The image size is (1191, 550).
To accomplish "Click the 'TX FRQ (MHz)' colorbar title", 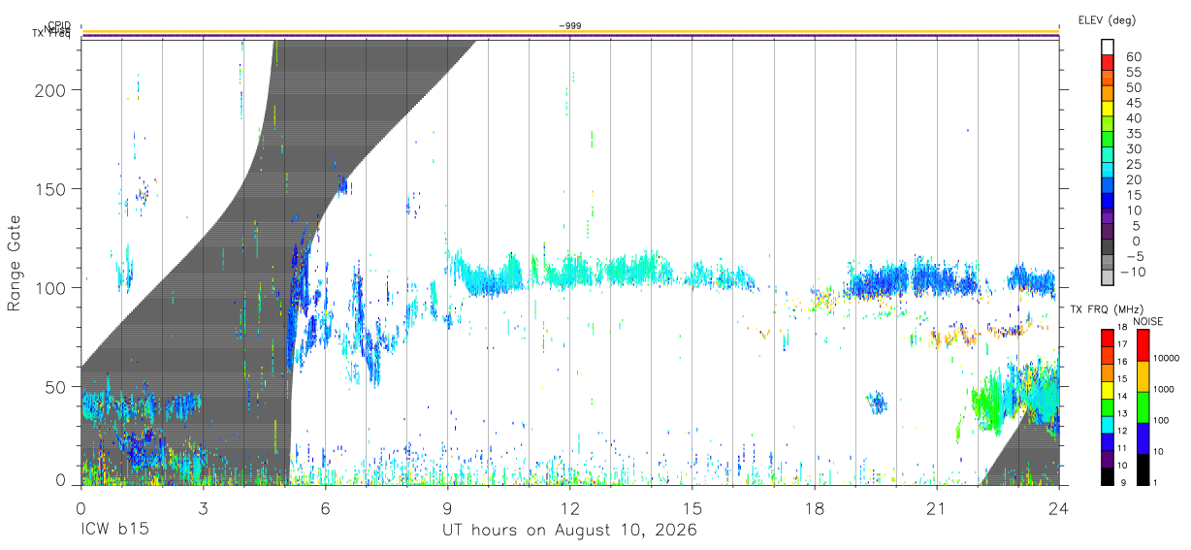I will [1107, 309].
